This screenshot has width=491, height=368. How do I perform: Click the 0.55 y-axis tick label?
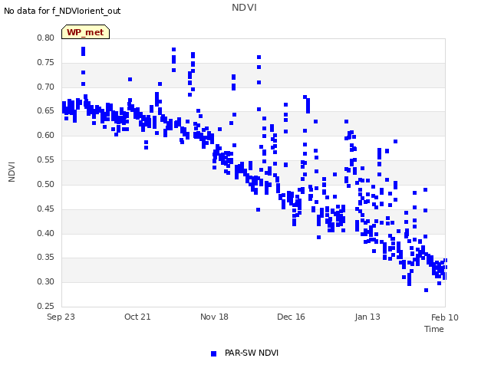[x=46, y=159]
